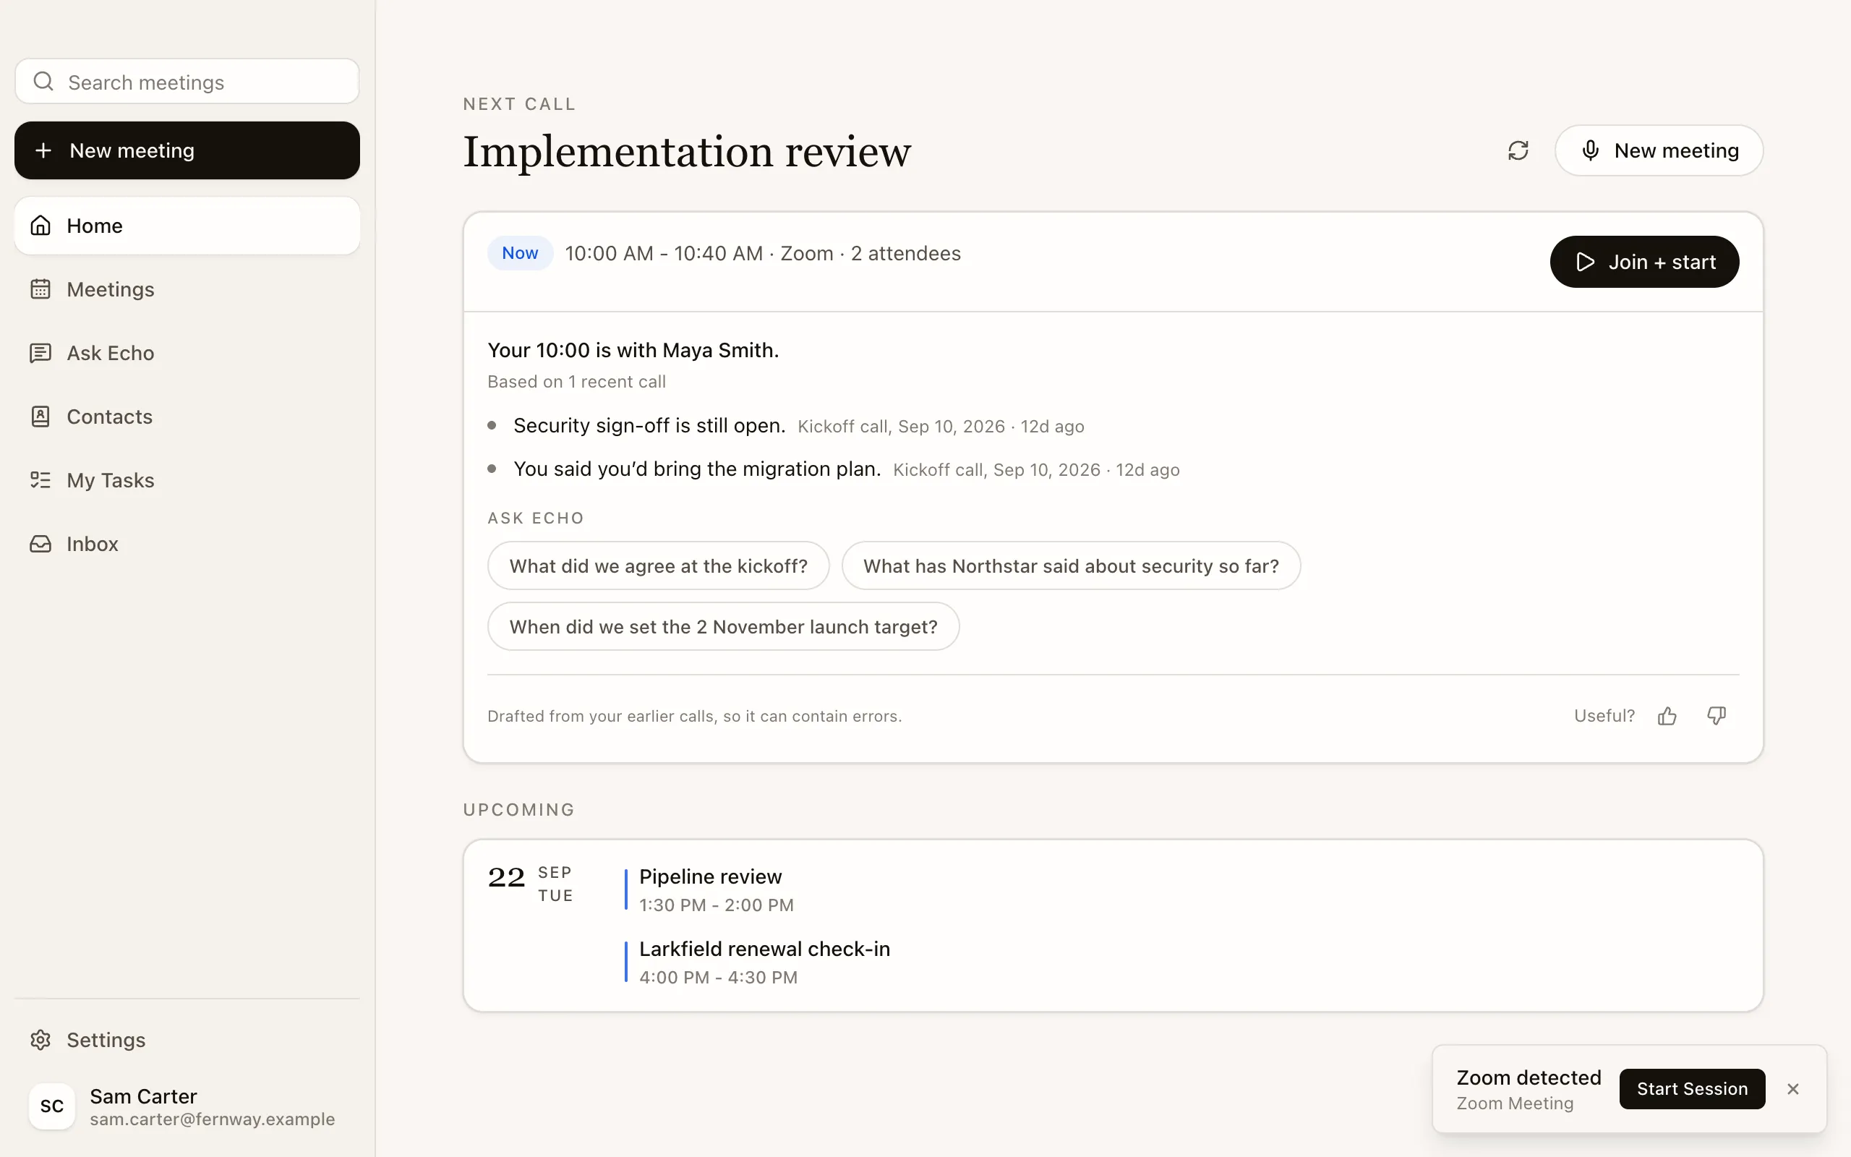
Task: Click the My Tasks checklist icon
Action: tap(40, 479)
